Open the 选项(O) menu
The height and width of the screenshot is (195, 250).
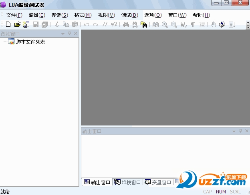[153, 15]
